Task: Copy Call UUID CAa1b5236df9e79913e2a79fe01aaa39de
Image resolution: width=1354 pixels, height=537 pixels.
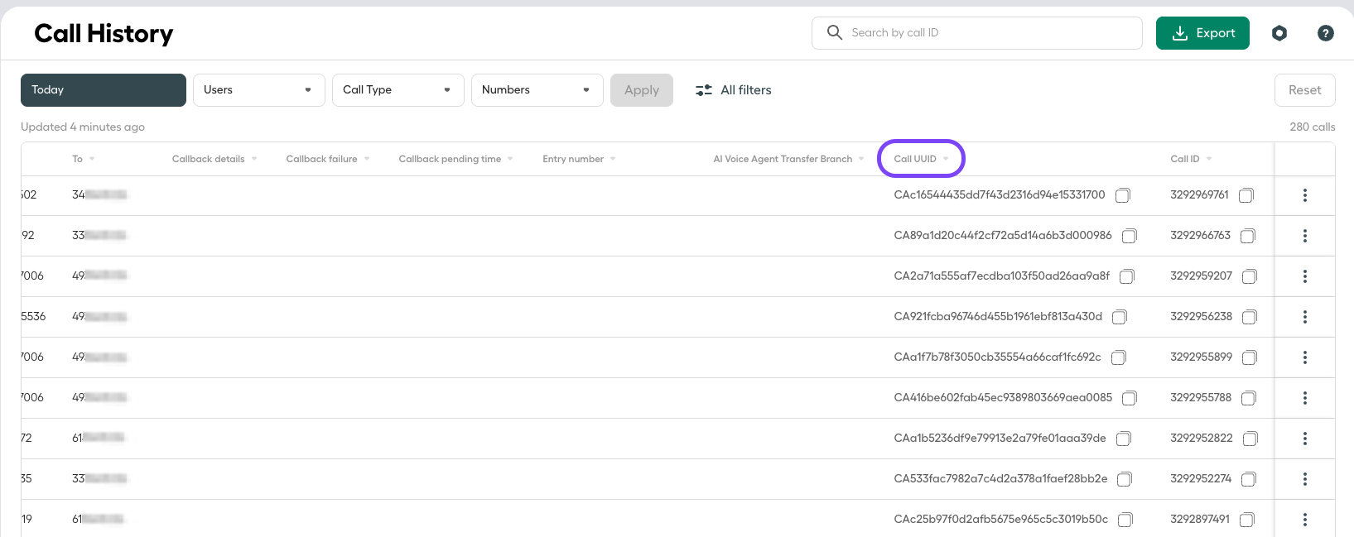Action: [1124, 439]
